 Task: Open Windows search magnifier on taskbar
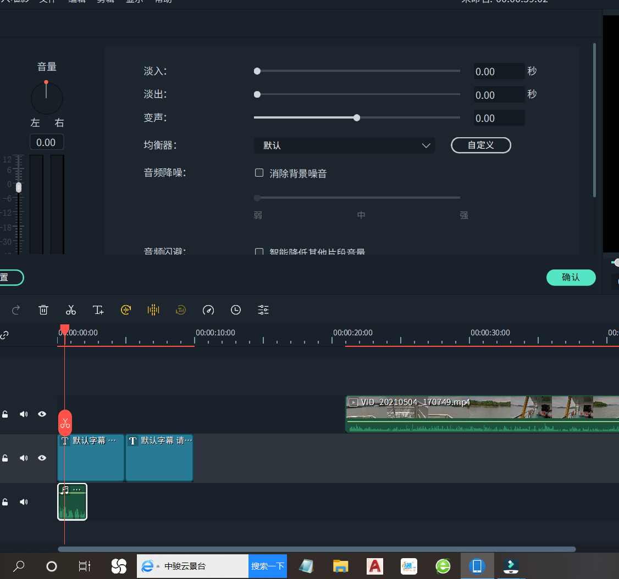(18, 566)
